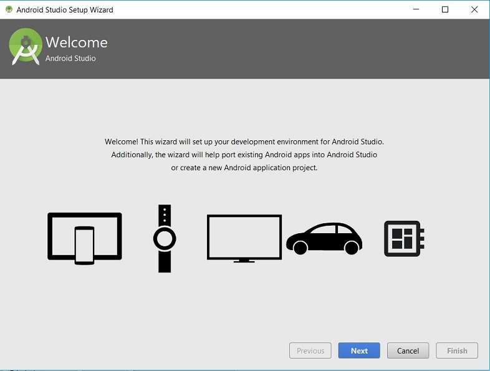Close the Setup Wizard window

point(474,9)
